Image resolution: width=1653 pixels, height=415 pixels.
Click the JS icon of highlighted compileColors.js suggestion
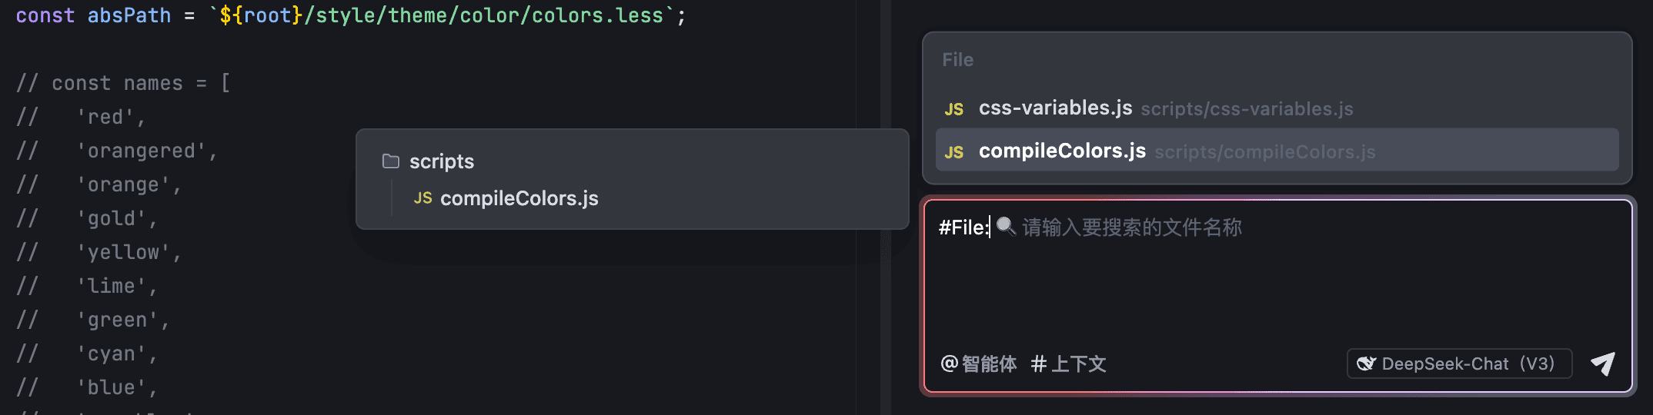click(954, 152)
